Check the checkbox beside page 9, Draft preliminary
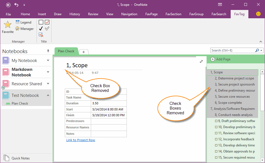This screenshot has height=163, width=265. (x=216, y=121)
